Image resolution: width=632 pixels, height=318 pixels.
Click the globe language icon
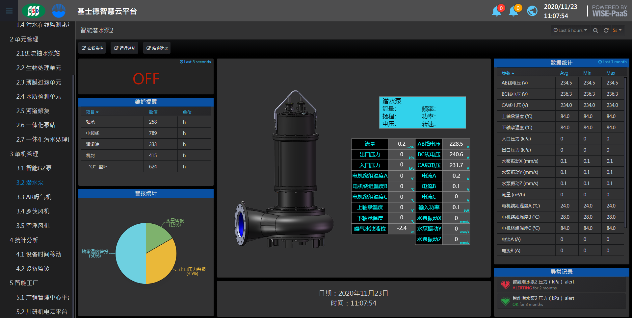point(532,11)
